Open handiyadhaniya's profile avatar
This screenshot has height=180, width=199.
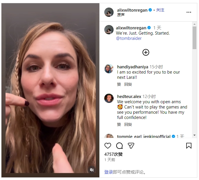click(109, 69)
